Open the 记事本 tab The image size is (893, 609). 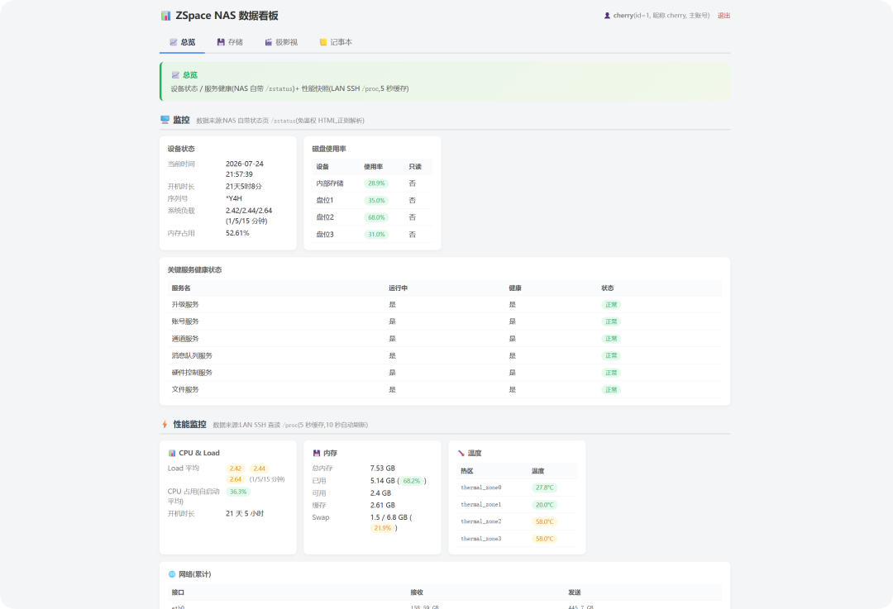(x=336, y=42)
